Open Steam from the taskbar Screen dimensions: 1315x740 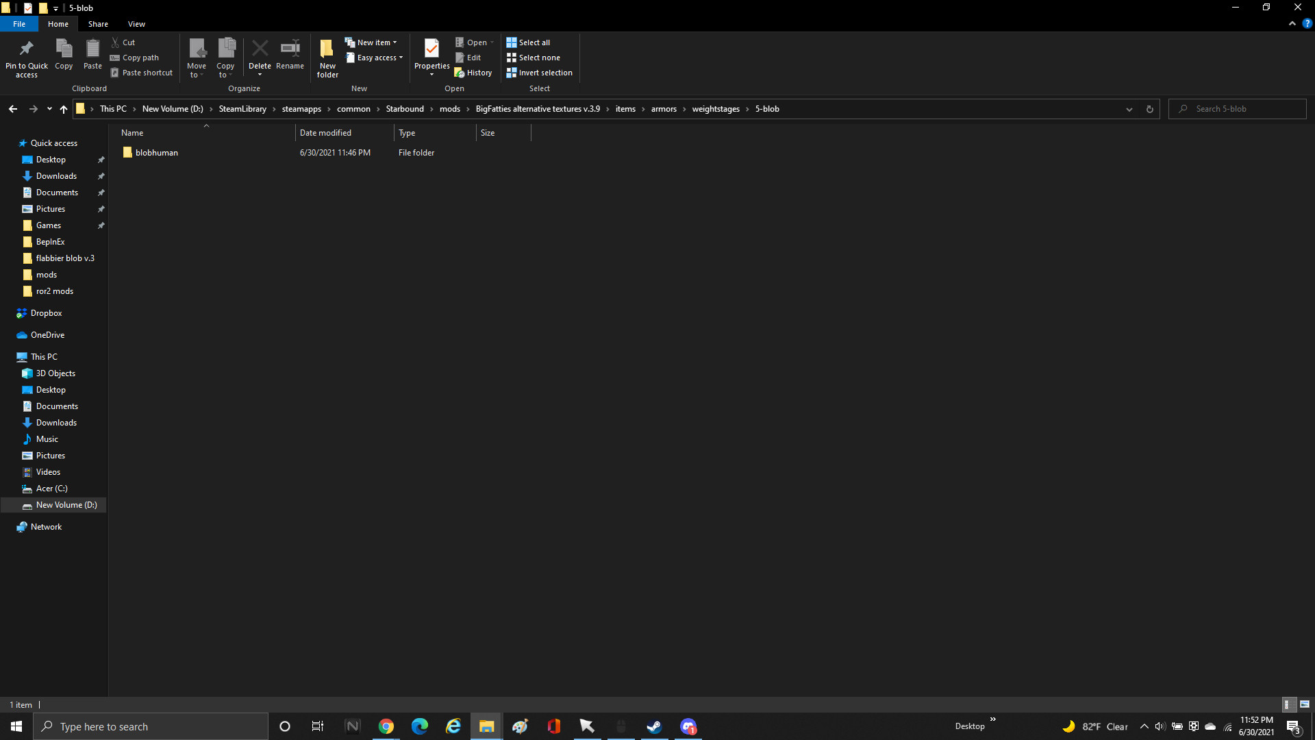pos(654,726)
